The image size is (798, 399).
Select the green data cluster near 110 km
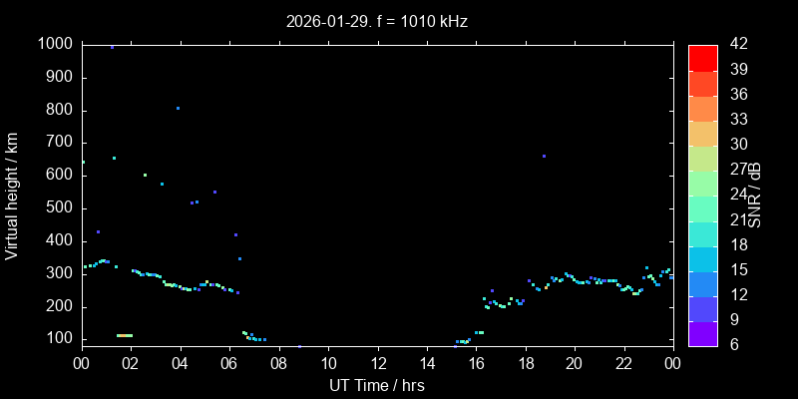124,335
